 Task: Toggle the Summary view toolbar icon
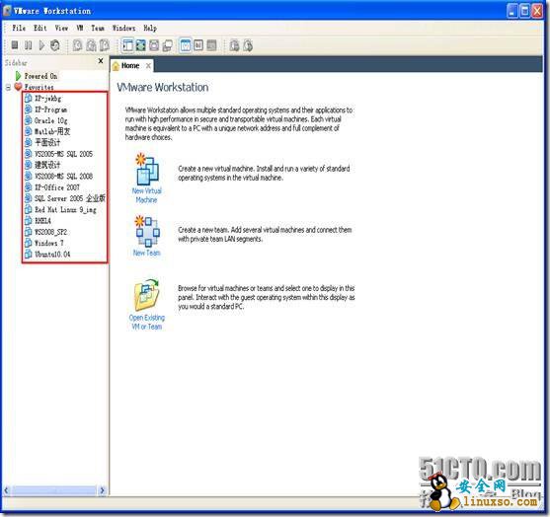[x=186, y=45]
